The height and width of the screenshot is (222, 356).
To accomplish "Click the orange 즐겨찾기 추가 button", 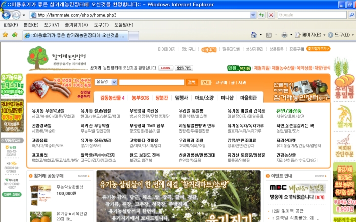I will pyautogui.click(x=318, y=49).
